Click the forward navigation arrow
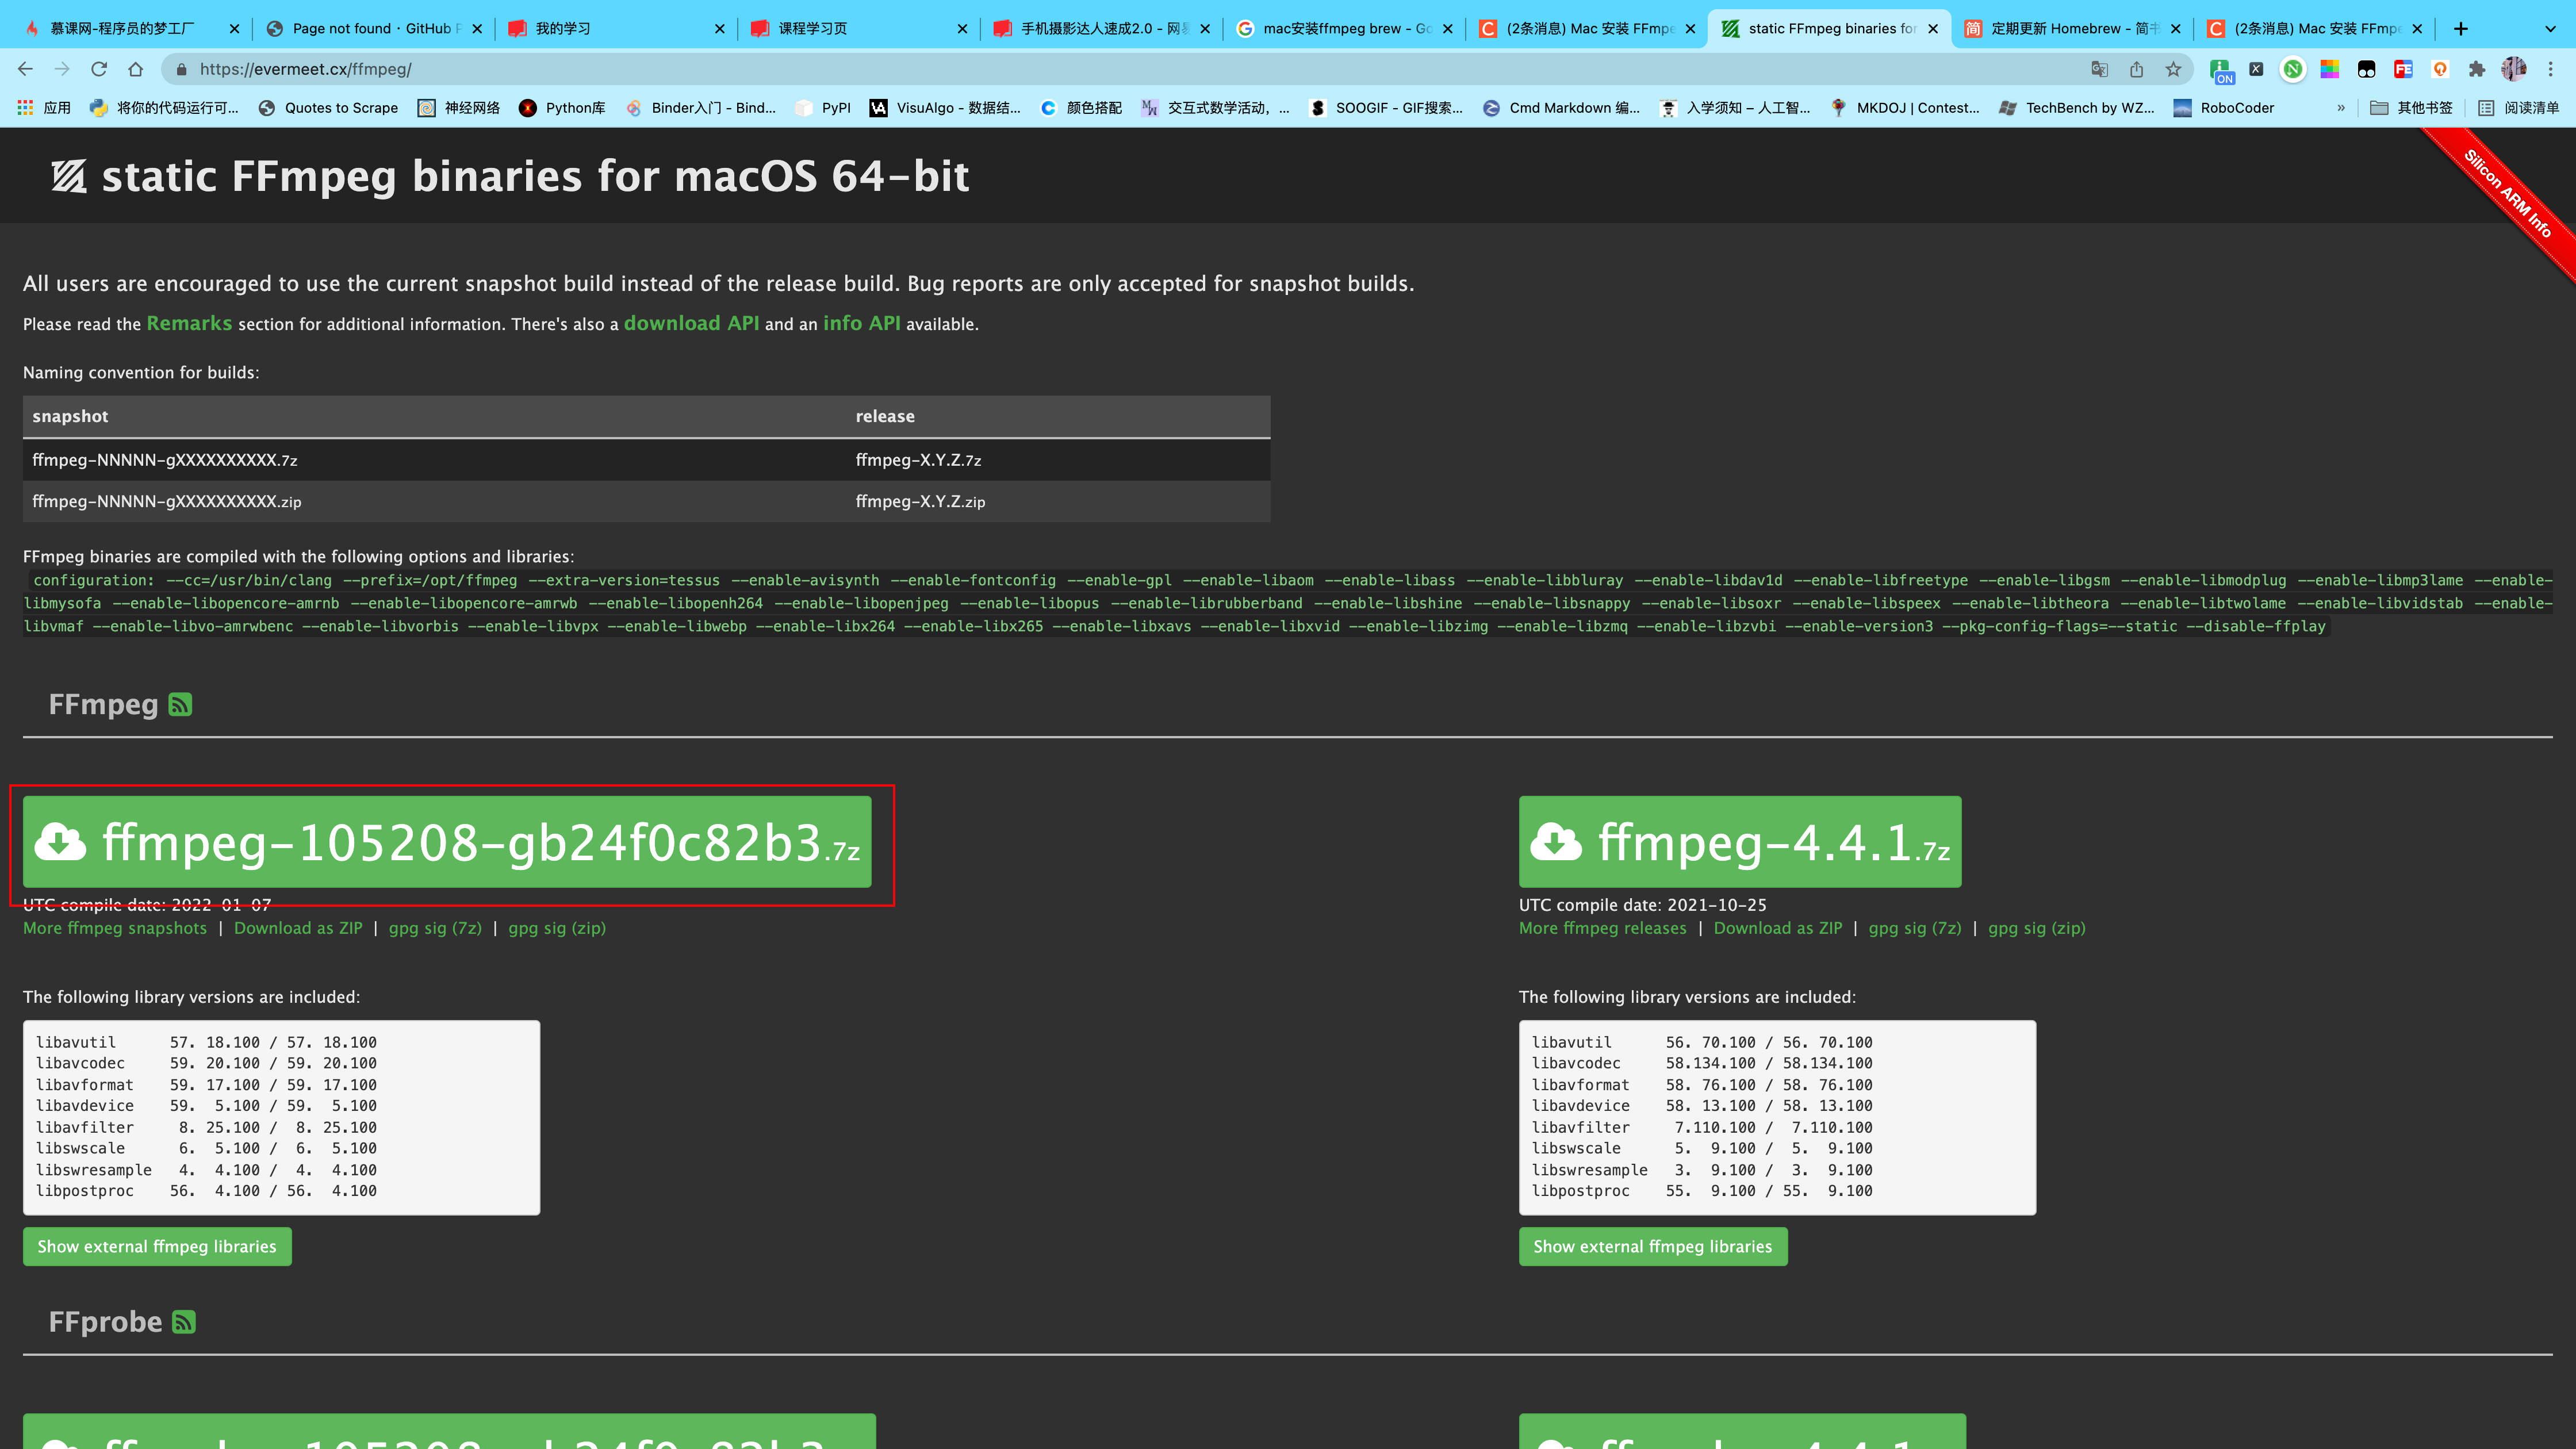The height and width of the screenshot is (1449, 2576). pos(62,69)
